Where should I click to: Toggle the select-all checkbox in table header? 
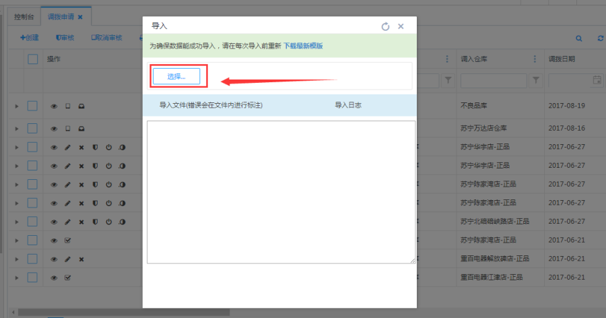click(x=32, y=59)
